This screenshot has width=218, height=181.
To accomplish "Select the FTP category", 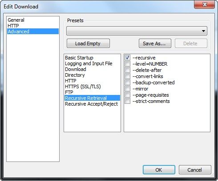I will (x=92, y=92).
